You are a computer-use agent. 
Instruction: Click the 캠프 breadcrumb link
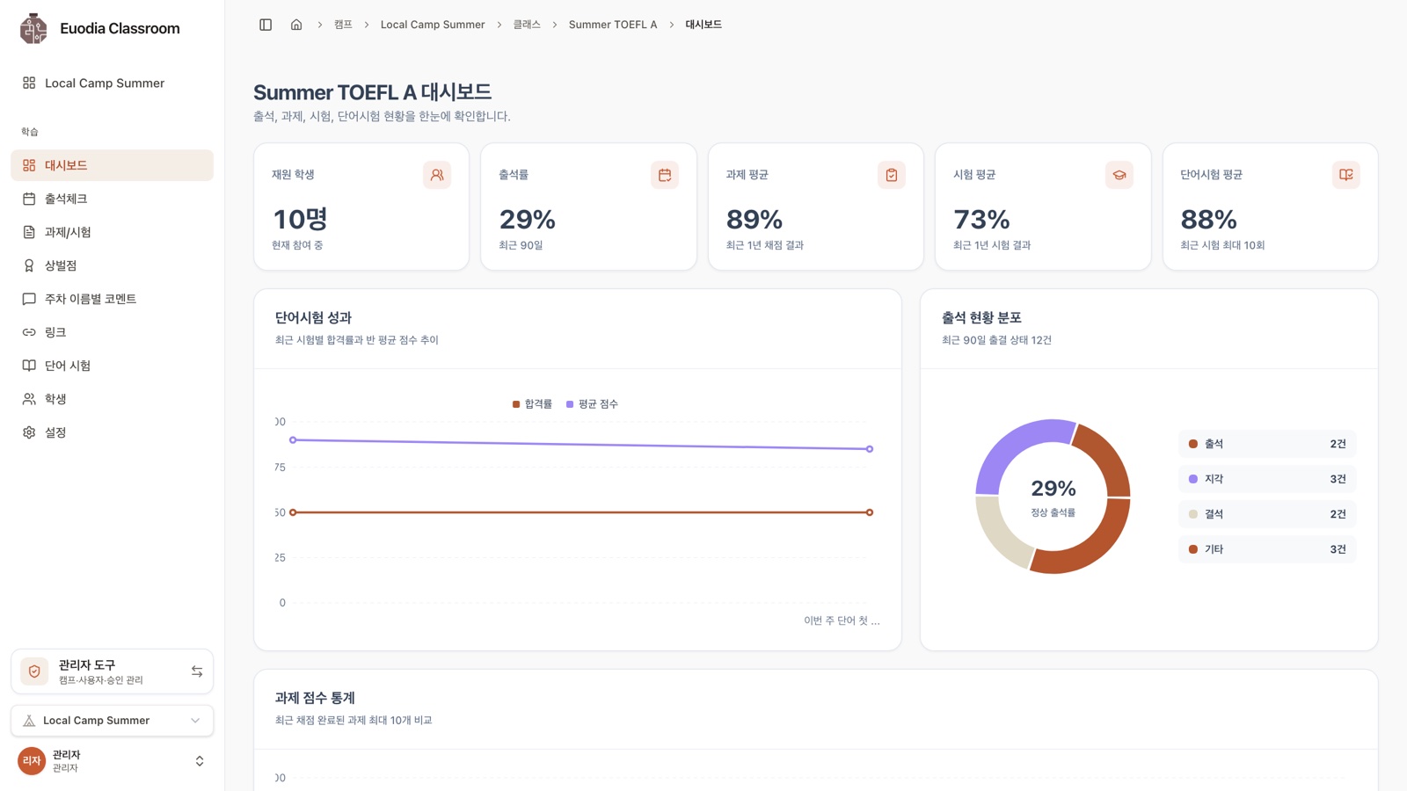(343, 25)
